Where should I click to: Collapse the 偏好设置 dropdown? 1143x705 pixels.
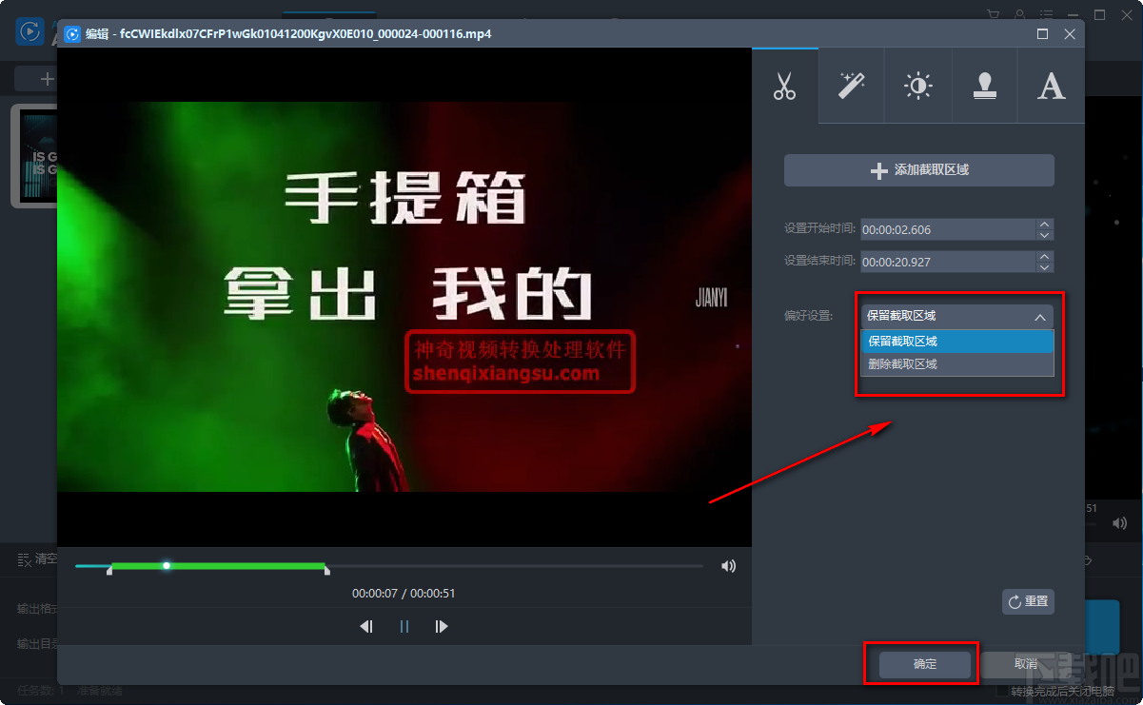point(957,317)
